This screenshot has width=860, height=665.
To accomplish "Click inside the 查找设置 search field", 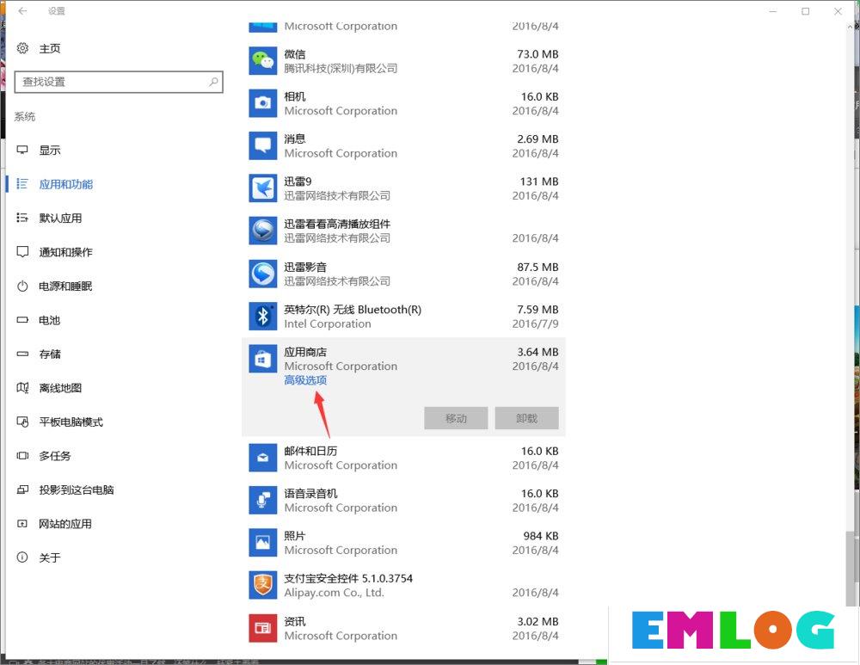I will [119, 82].
